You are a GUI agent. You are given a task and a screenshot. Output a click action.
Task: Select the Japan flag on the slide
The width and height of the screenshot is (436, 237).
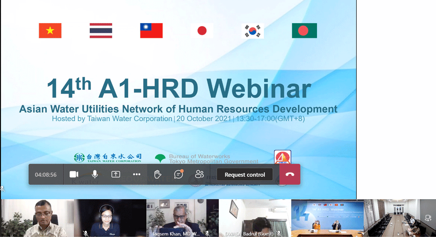click(202, 30)
